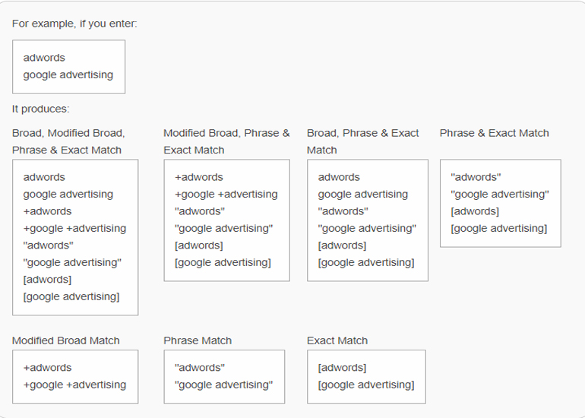The image size is (585, 418).
Task: Click the 'Exact Match' heading
Action: coord(337,340)
